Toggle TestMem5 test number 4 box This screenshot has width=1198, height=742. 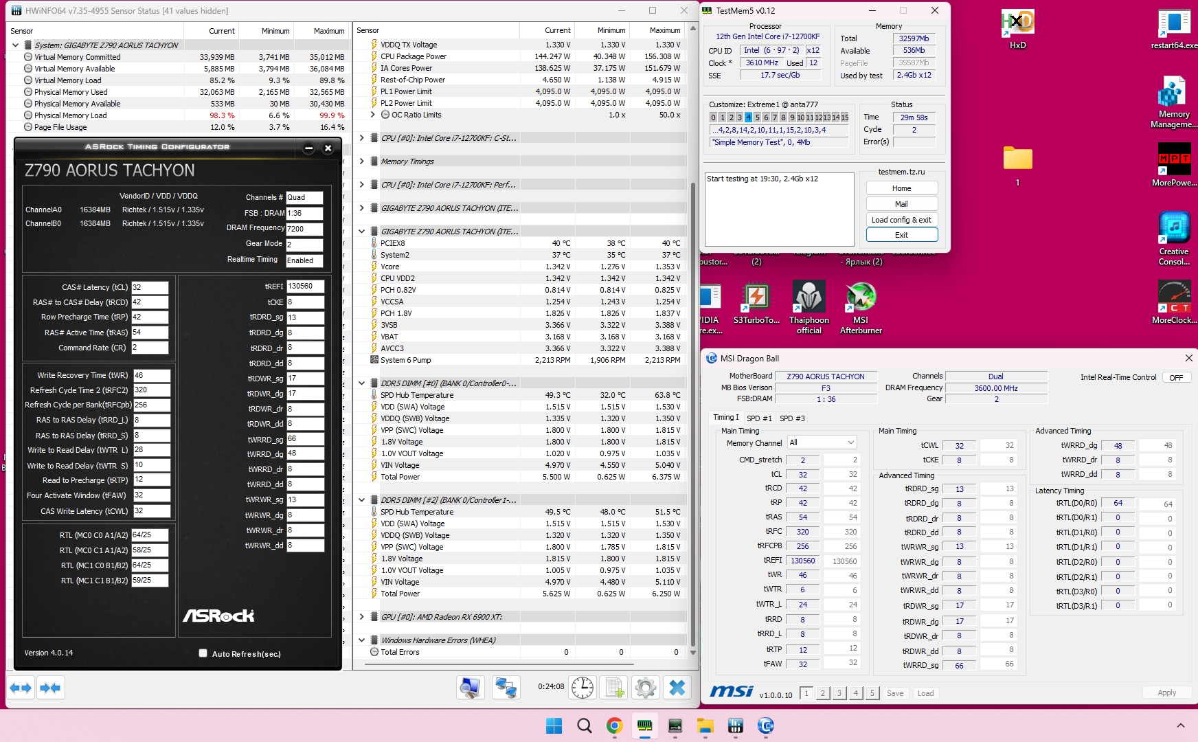coord(748,117)
